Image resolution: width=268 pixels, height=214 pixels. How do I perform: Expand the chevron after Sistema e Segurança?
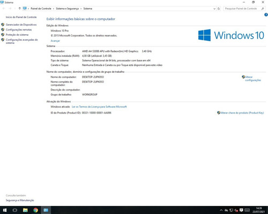coord(81,9)
